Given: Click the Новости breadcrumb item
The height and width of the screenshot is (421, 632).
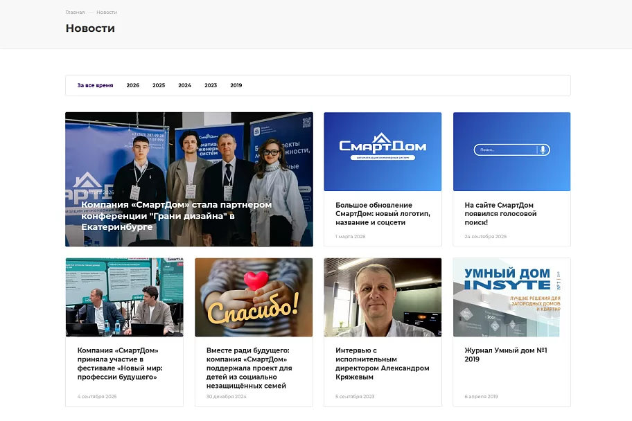Looking at the screenshot, I should (107, 12).
